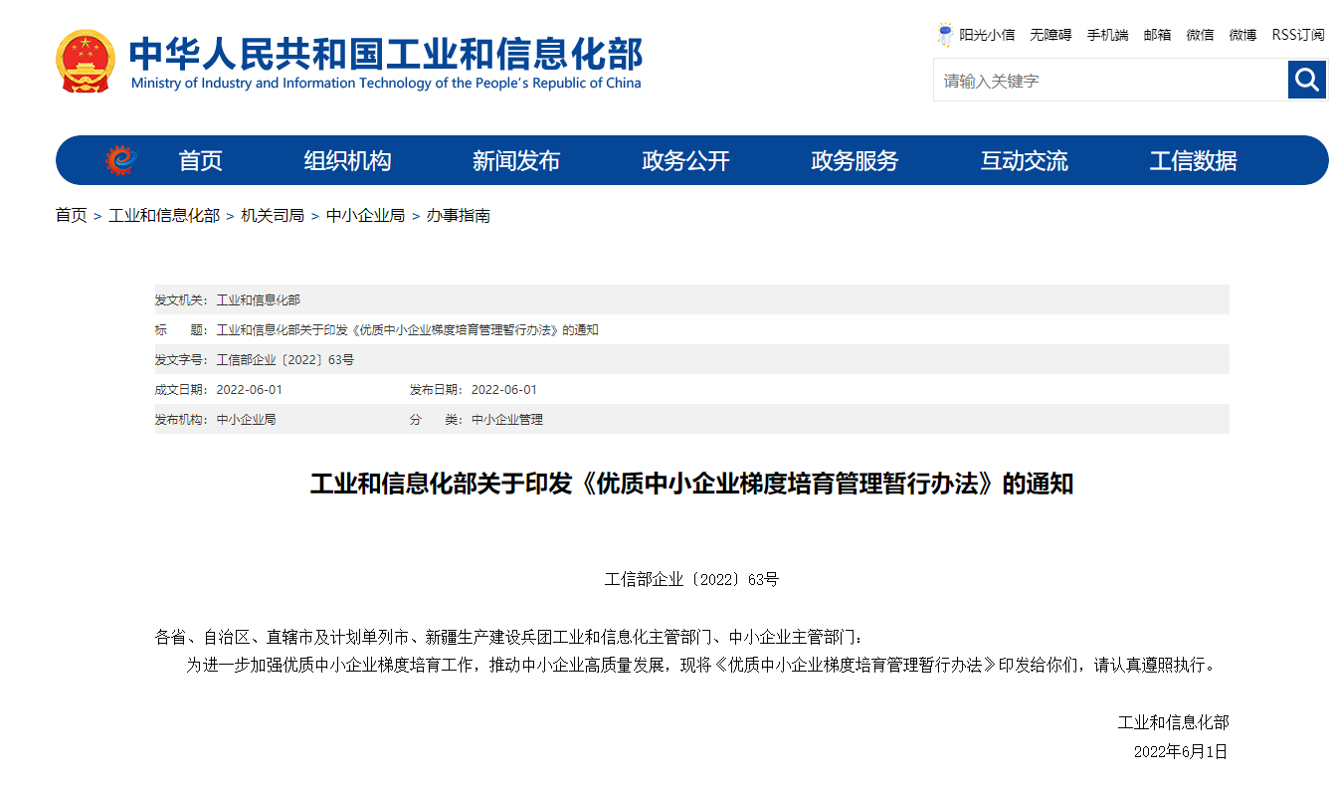Click the blue search magnifier icon
The width and height of the screenshot is (1334, 786).
click(1306, 80)
